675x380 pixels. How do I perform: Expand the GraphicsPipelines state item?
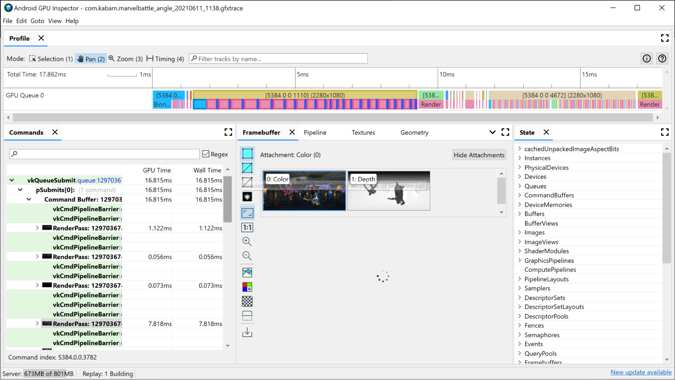pos(519,260)
